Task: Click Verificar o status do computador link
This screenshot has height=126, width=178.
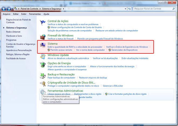Action: (73, 24)
